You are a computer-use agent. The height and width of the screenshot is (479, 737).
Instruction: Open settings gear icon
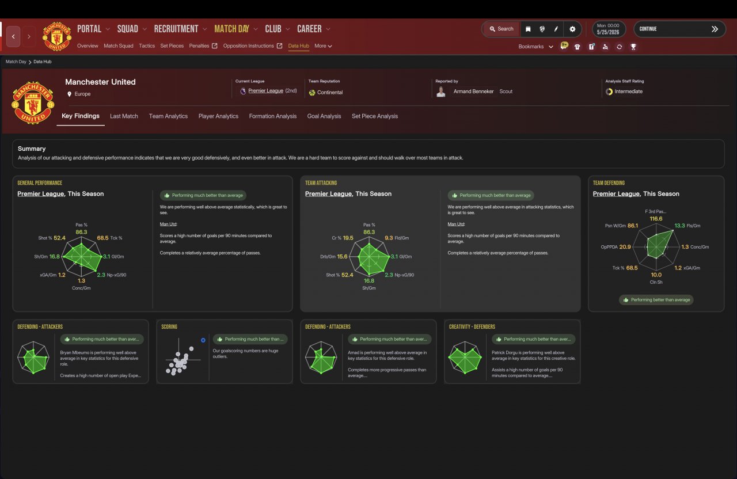[x=572, y=29]
